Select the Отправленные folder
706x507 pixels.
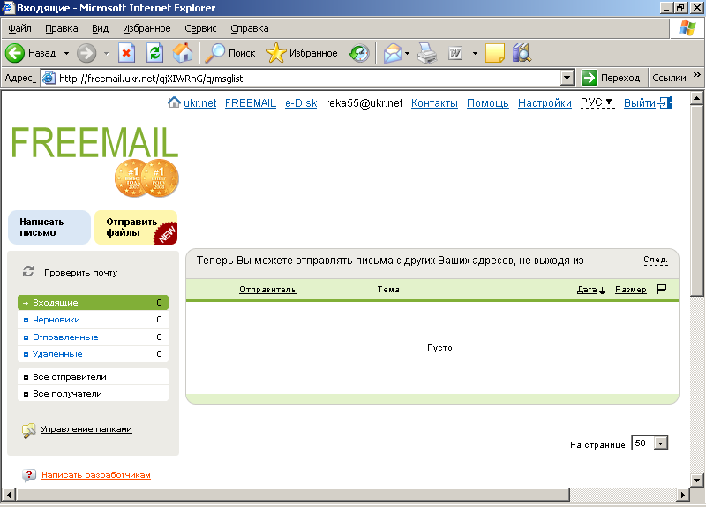coord(93,337)
